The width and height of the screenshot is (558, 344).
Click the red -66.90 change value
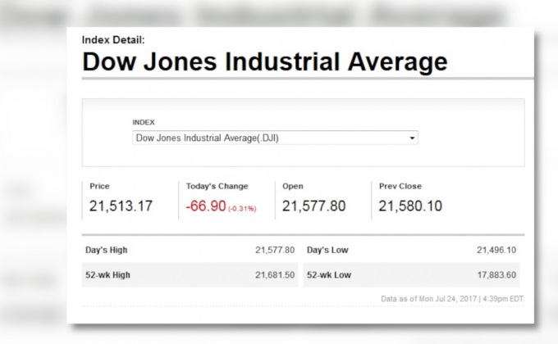click(x=205, y=206)
